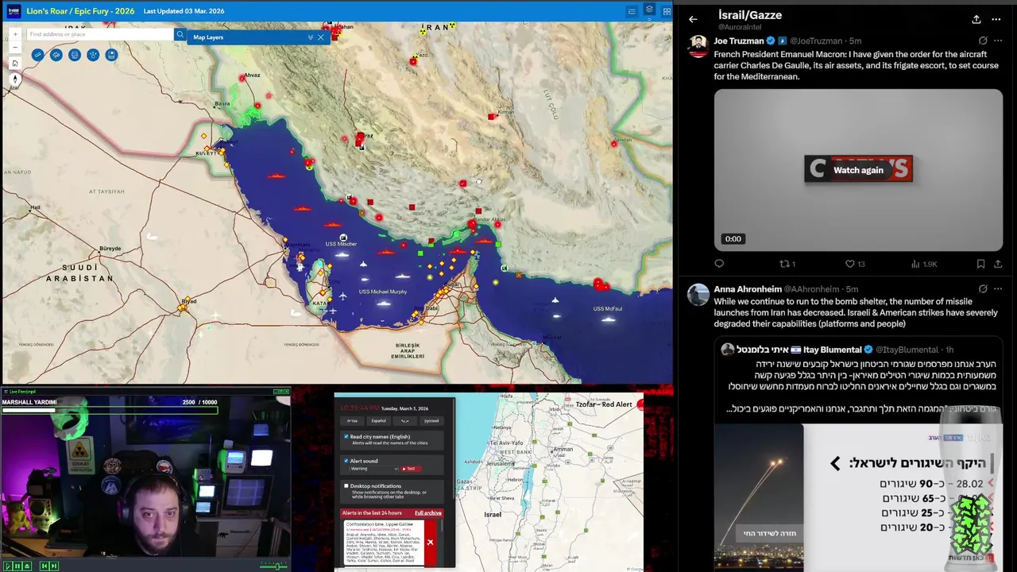The height and width of the screenshot is (572, 1017).
Task: Click the launch statistics image thumbnail
Action: 858,497
